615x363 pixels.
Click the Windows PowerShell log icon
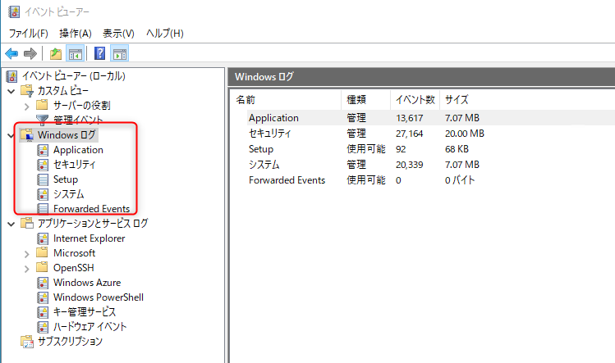(43, 297)
